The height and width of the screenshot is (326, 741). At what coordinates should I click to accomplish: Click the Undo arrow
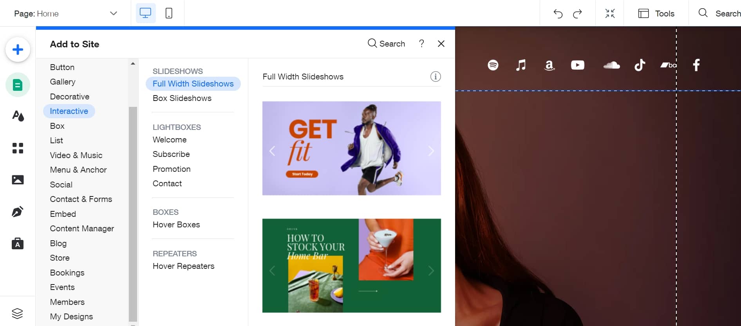click(558, 14)
